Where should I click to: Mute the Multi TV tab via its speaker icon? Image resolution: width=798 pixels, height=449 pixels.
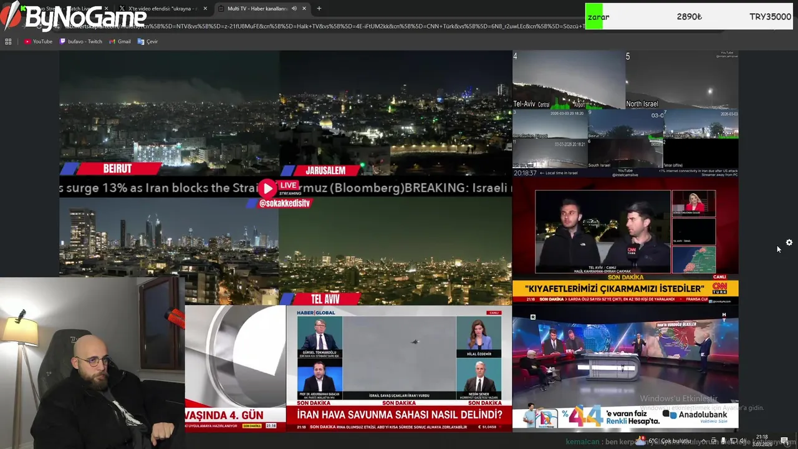pos(294,9)
